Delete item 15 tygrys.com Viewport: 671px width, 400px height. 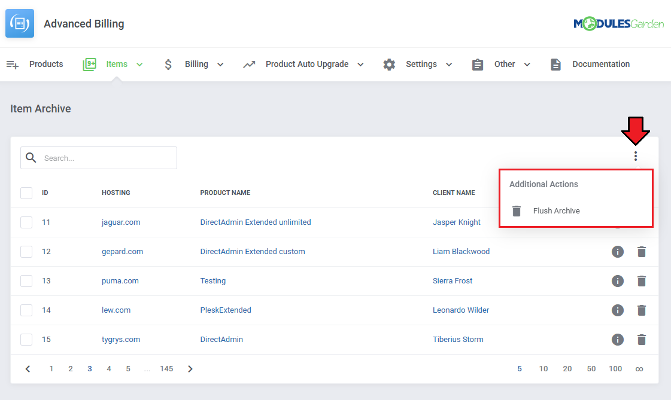click(x=642, y=340)
